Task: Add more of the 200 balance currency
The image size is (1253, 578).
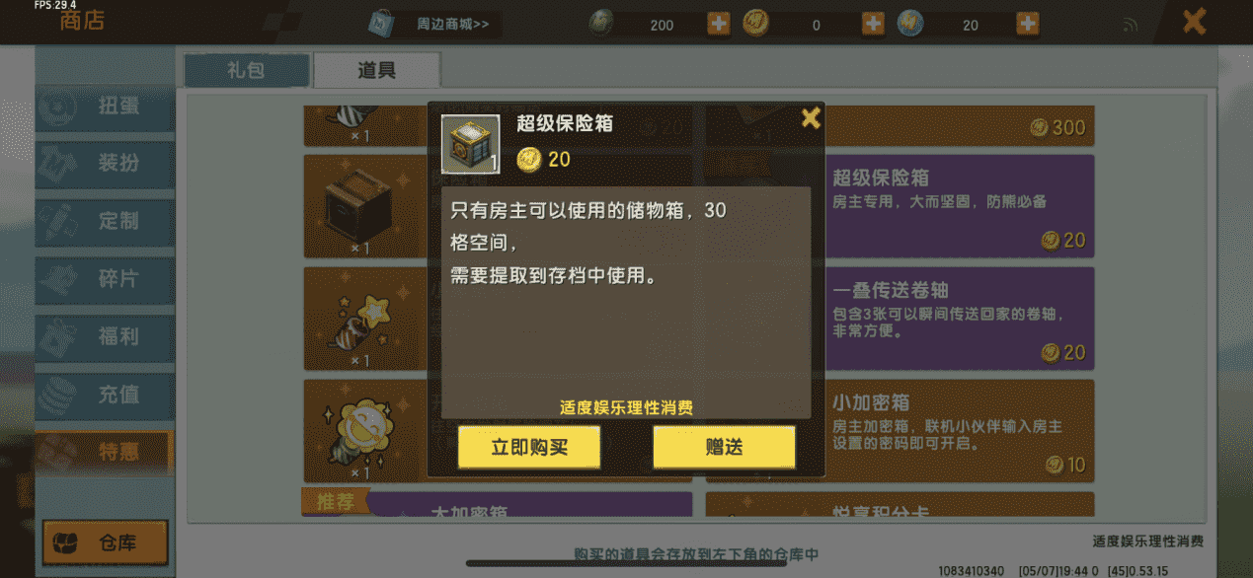Action: [x=719, y=24]
